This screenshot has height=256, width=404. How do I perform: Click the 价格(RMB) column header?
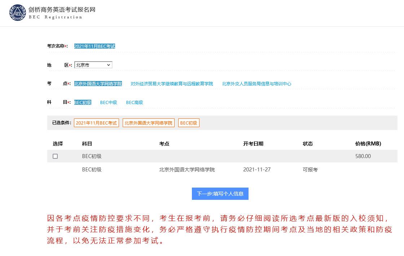click(368, 144)
